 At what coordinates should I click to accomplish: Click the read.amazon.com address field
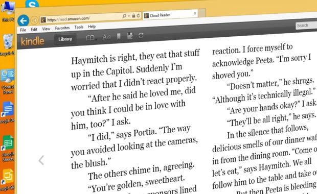coord(81,18)
